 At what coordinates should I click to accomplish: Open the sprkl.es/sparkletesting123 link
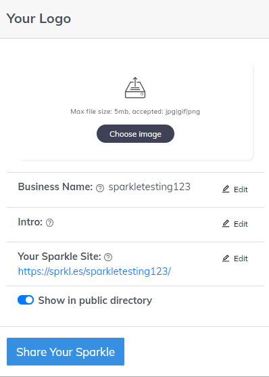(x=95, y=271)
